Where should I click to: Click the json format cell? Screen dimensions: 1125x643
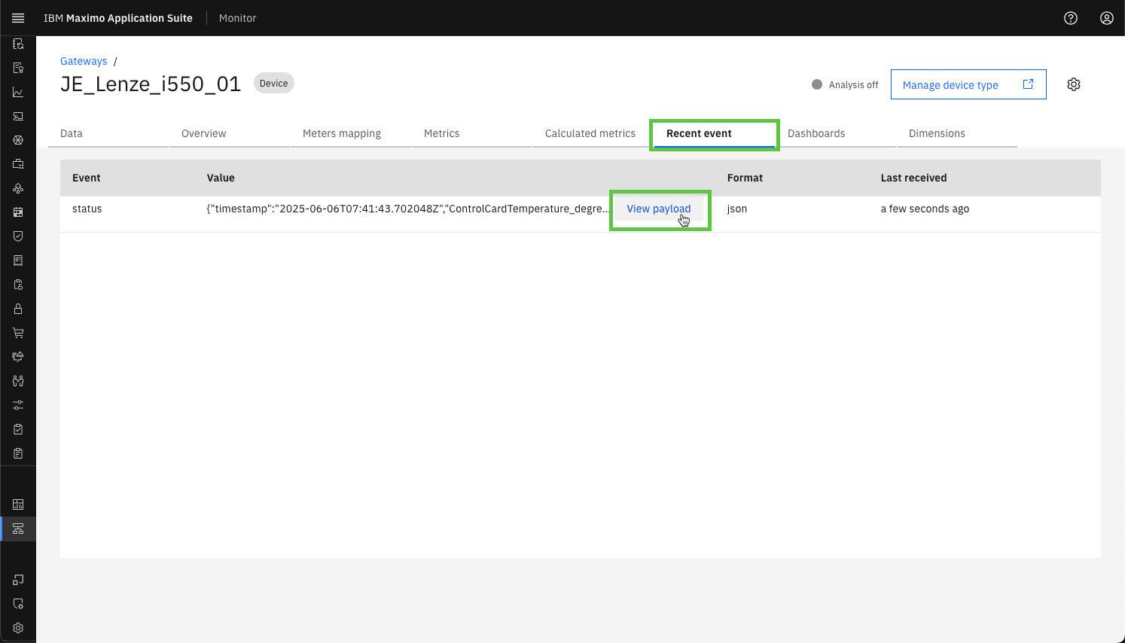(737, 209)
